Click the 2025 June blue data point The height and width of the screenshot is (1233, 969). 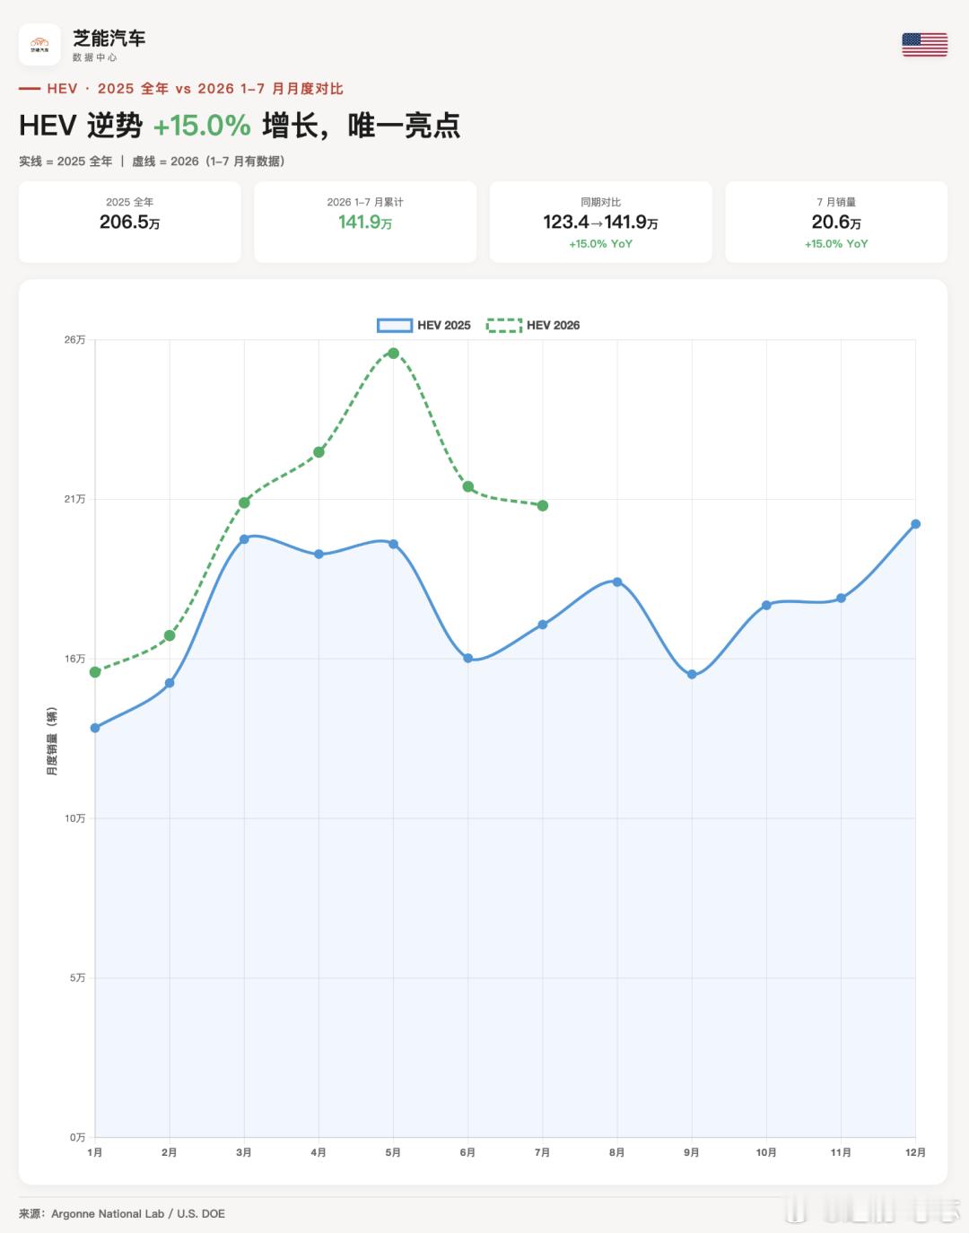[467, 658]
